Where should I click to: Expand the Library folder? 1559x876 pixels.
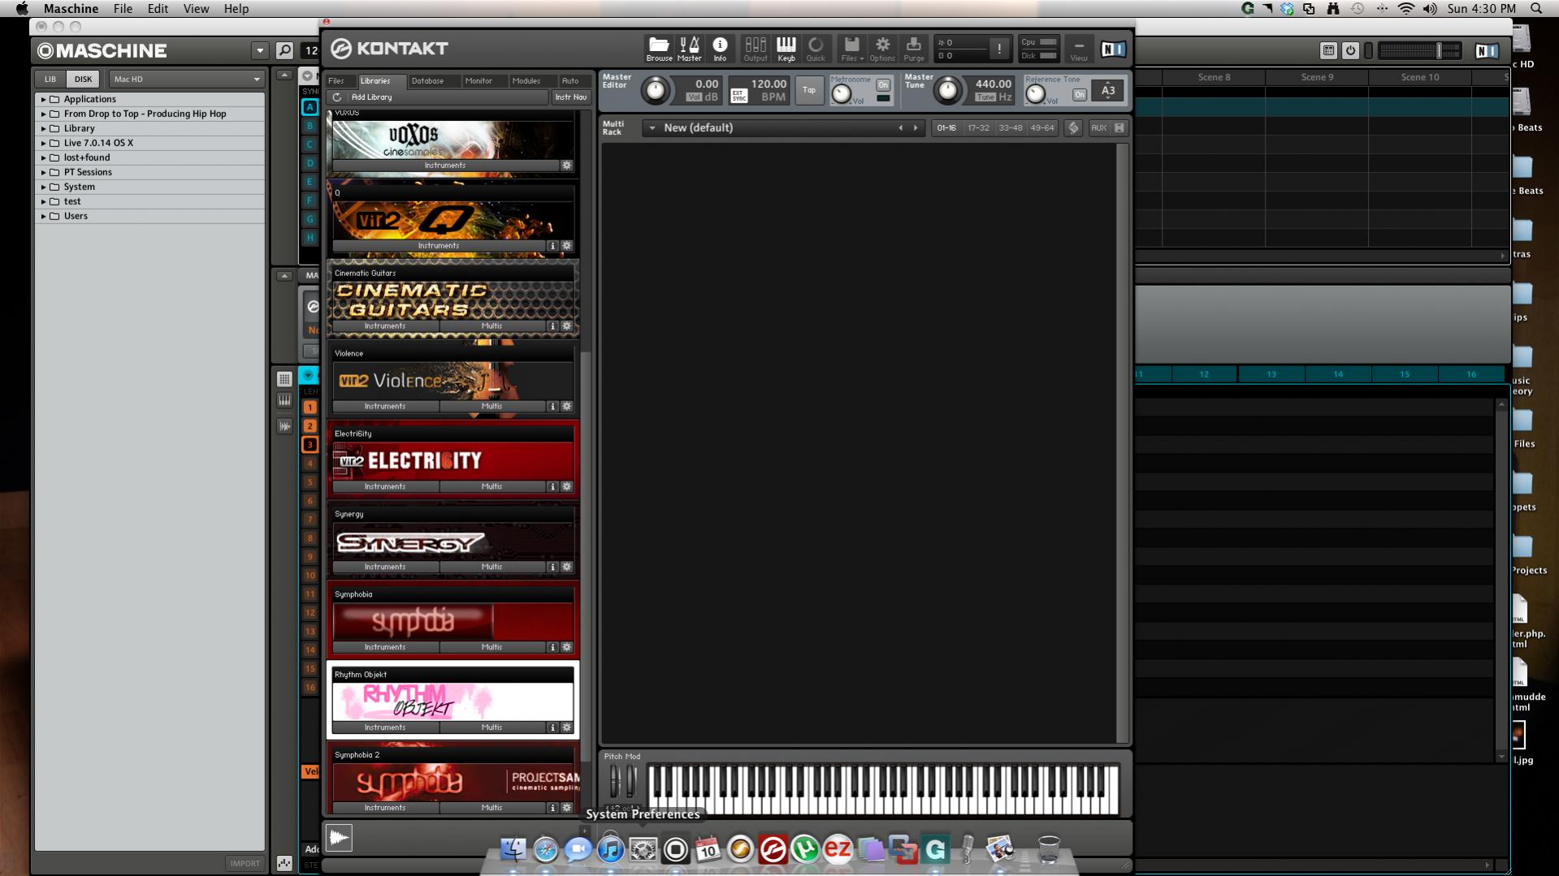43,128
